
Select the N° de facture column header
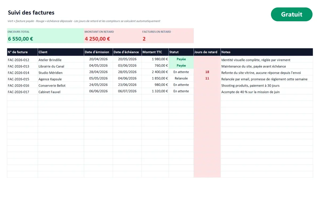(x=22, y=52)
